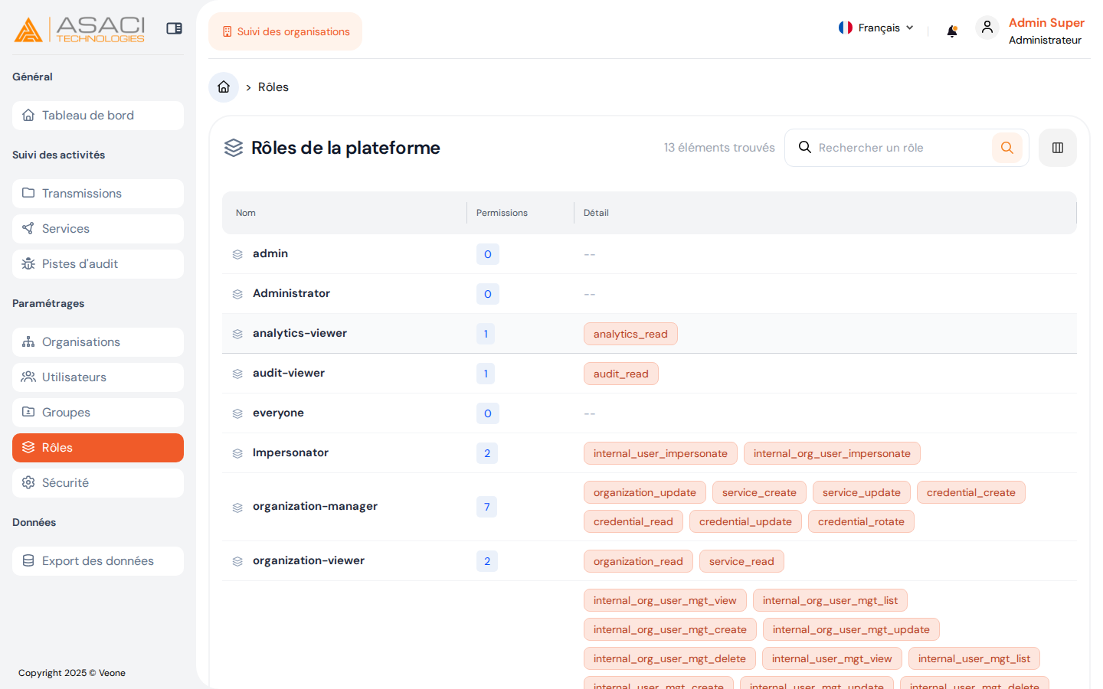This screenshot has height=689, width=1103.
Task: Select the active Rôles sidebar item
Action: pos(98,448)
